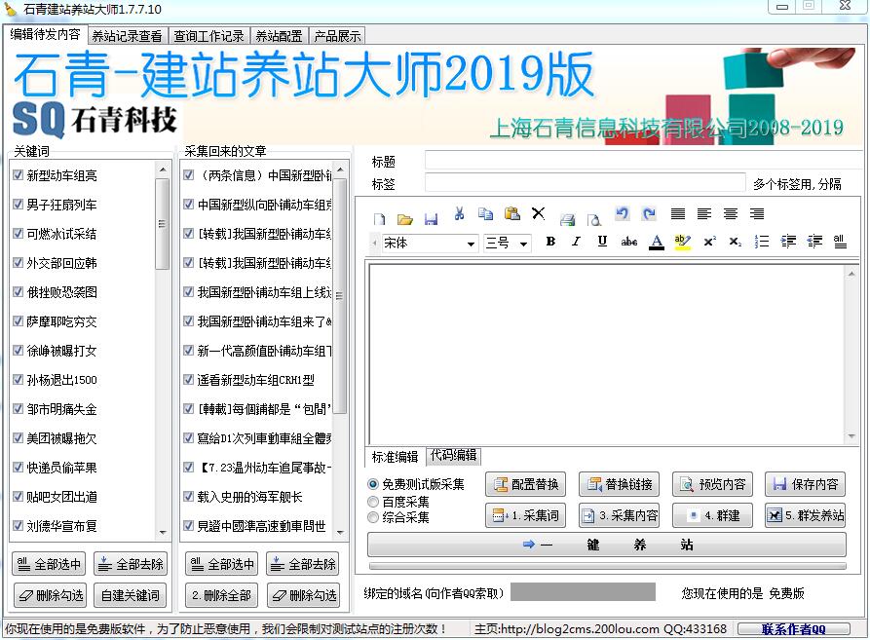Click the scissors Cut icon in editor toolbar
870x640 pixels.
coord(459,214)
